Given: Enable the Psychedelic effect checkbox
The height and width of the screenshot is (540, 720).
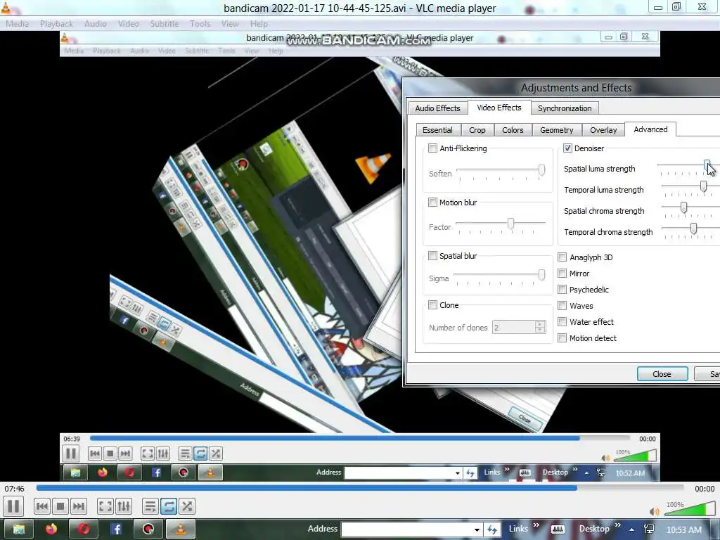Looking at the screenshot, I should click(x=562, y=289).
